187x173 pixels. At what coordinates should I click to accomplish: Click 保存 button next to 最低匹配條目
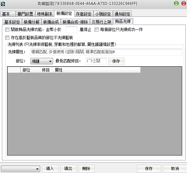(116, 61)
